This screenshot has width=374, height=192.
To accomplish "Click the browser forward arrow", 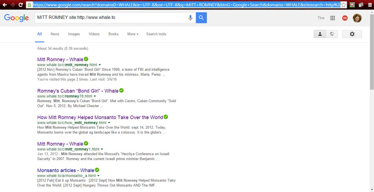I will point(13,5).
